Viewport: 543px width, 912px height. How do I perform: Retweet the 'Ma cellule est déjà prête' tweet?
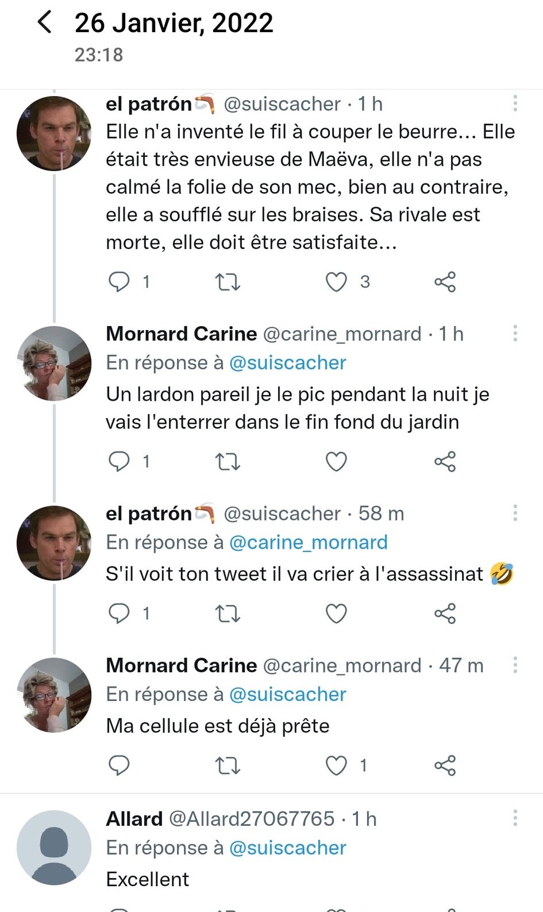coord(227,765)
